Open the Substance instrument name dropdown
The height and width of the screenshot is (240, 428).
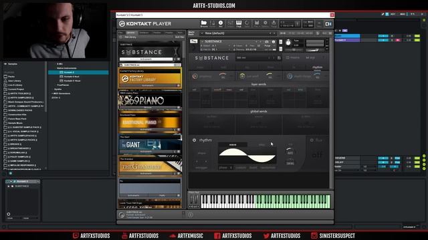202,41
